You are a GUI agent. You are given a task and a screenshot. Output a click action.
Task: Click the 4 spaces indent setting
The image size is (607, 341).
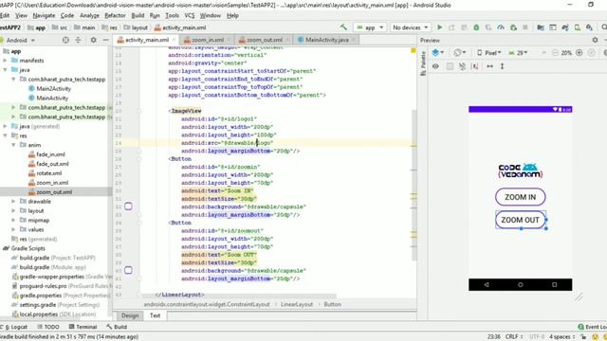561,337
